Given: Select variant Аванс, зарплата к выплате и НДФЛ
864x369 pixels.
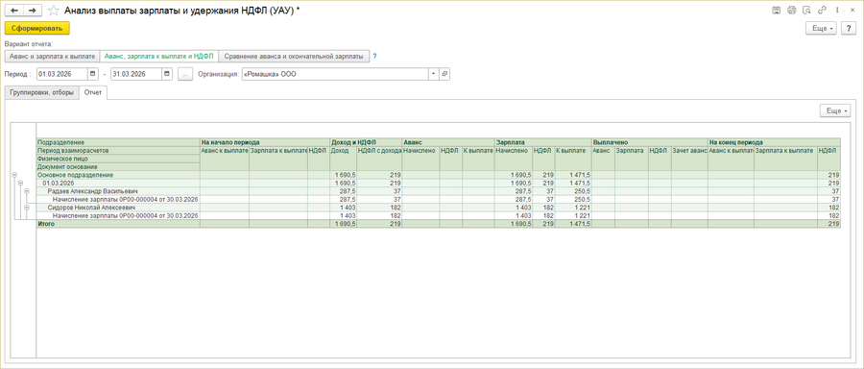Looking at the screenshot, I should 158,57.
